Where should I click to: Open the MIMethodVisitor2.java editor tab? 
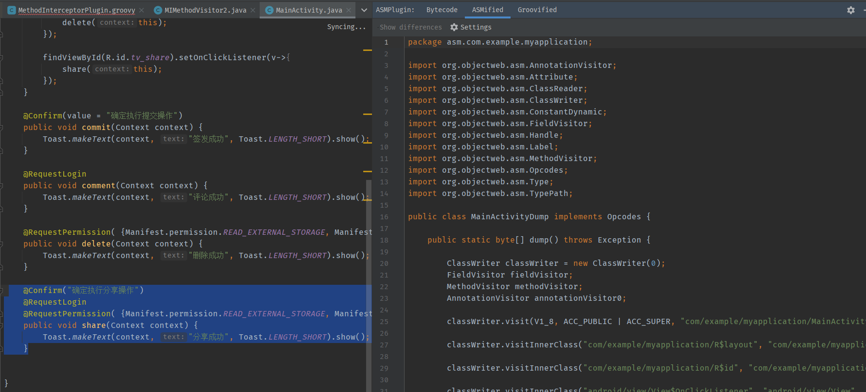[205, 10]
